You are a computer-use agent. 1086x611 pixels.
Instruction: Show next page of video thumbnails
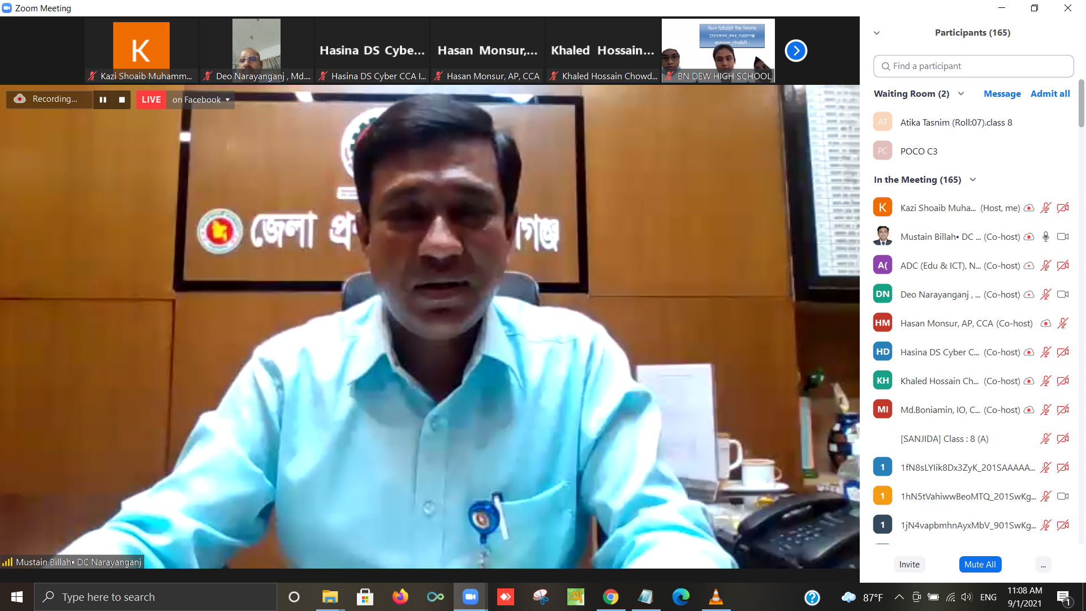(x=796, y=51)
